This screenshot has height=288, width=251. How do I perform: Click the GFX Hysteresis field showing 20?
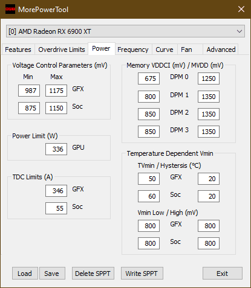click(x=209, y=179)
